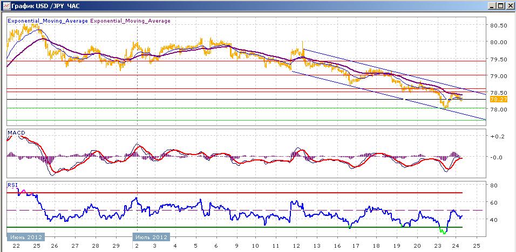
Task: Click the window title 'График USD /JPY ЧАС'
Action: [x=45, y=6]
